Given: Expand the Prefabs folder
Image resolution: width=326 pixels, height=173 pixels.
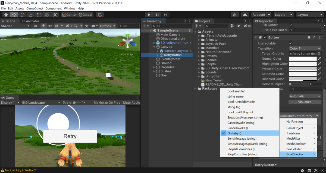Looking at the screenshot, I should (199, 56).
